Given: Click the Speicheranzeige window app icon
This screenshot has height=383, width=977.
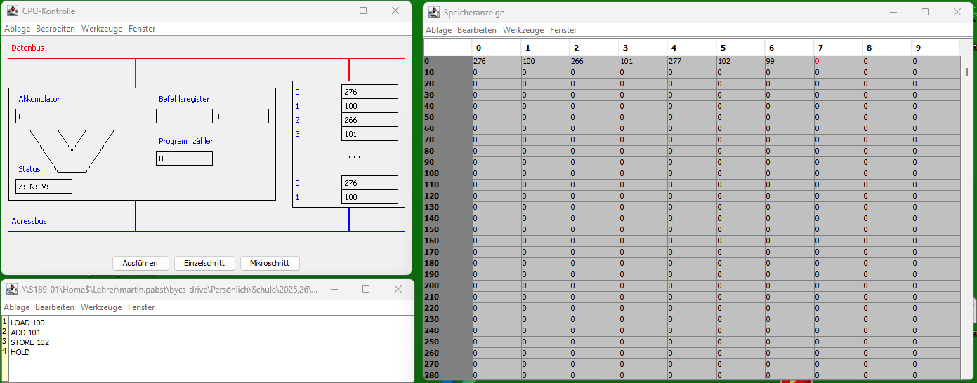Looking at the screenshot, I should (x=434, y=12).
